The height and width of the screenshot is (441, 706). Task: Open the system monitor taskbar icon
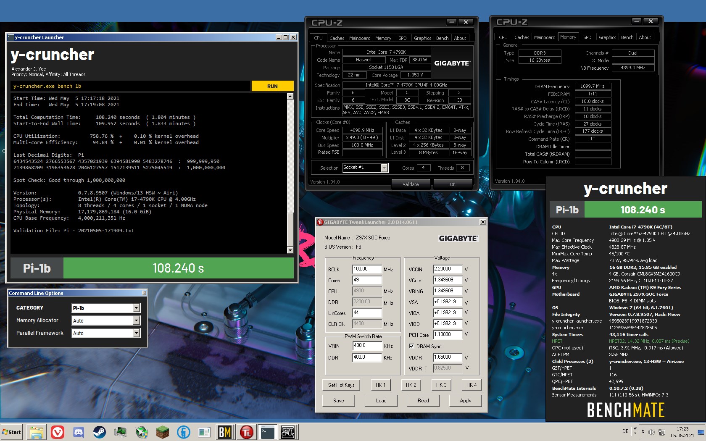click(121, 432)
